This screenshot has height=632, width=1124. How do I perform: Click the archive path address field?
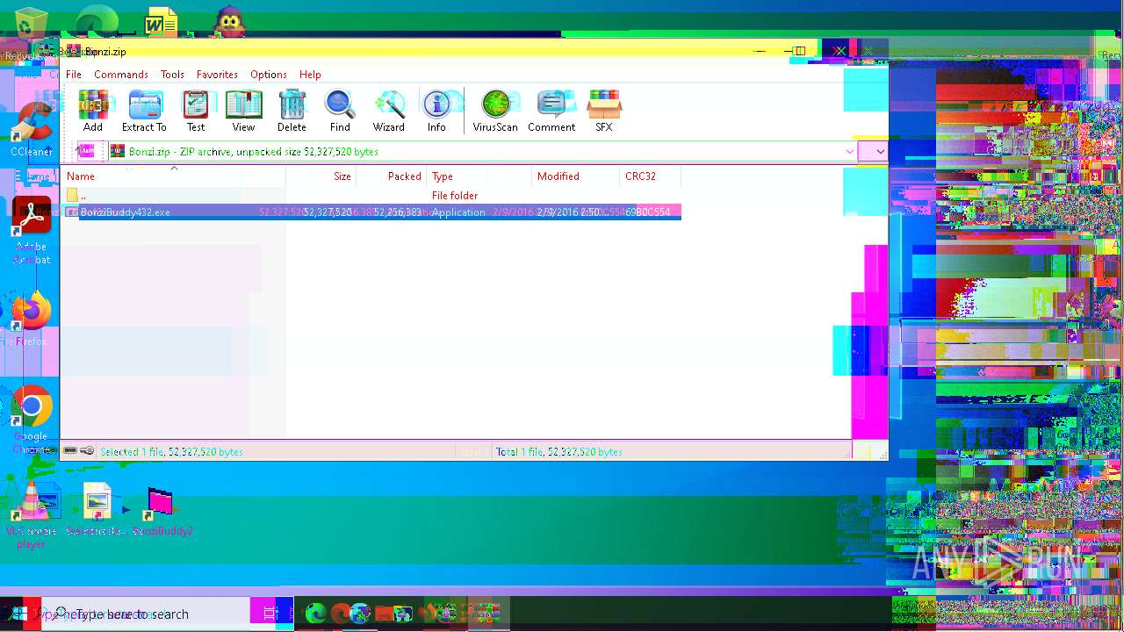coord(483,151)
